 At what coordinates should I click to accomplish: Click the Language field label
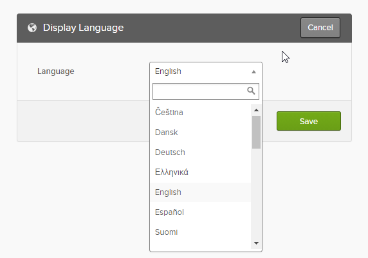pyautogui.click(x=56, y=71)
